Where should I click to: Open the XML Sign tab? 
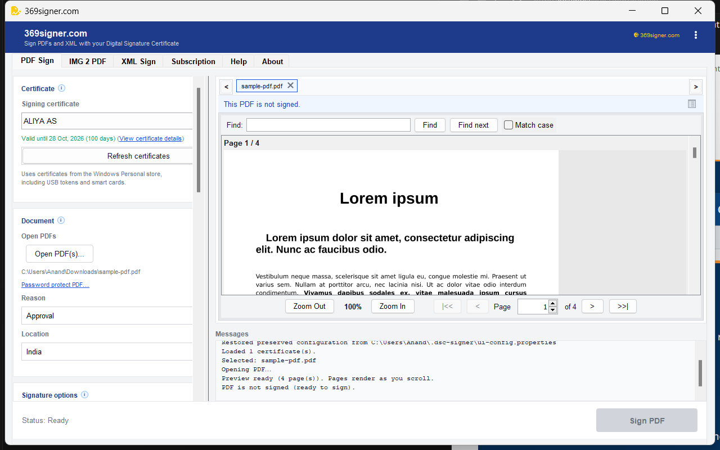[138, 61]
